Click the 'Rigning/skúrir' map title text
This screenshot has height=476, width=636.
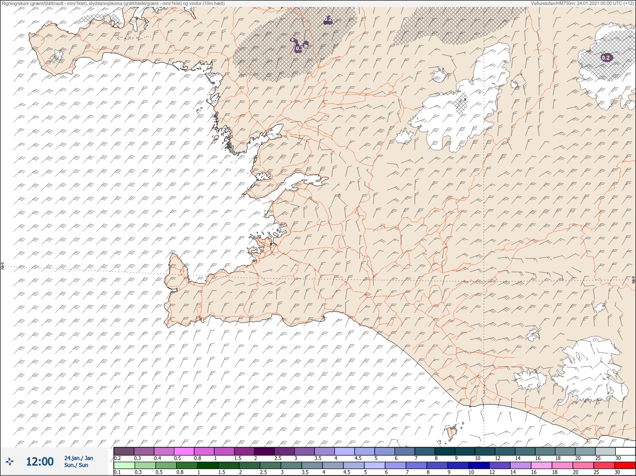tap(112, 3)
